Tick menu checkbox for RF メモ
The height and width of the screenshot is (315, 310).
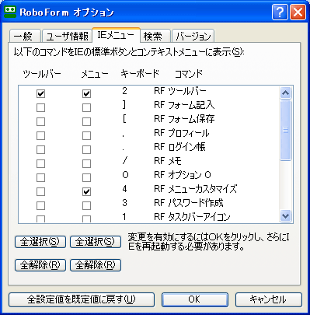(x=86, y=163)
